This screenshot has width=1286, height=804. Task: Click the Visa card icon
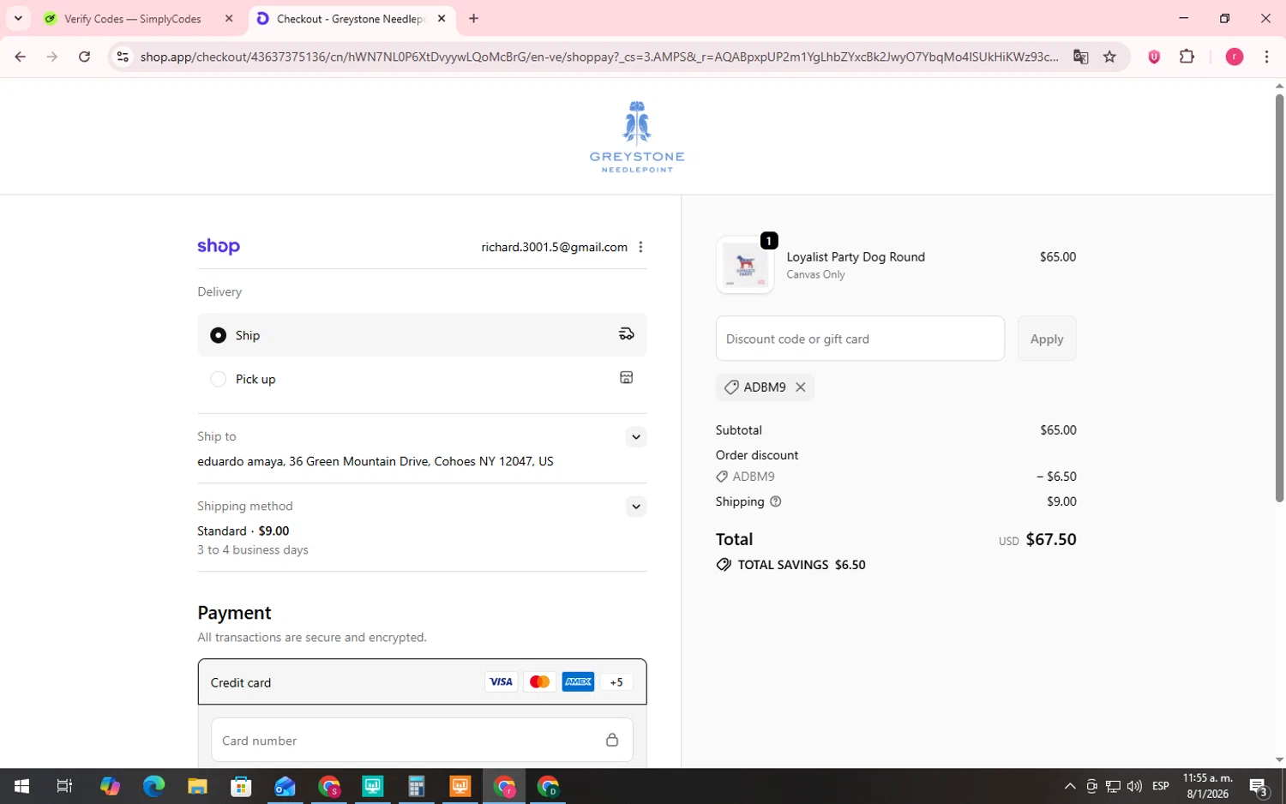501,682
